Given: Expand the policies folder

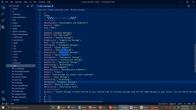Looking at the screenshot, I should point(16,100).
